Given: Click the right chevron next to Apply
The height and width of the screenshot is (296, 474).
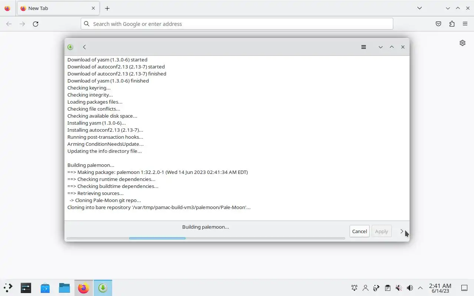Looking at the screenshot, I should click(402, 231).
